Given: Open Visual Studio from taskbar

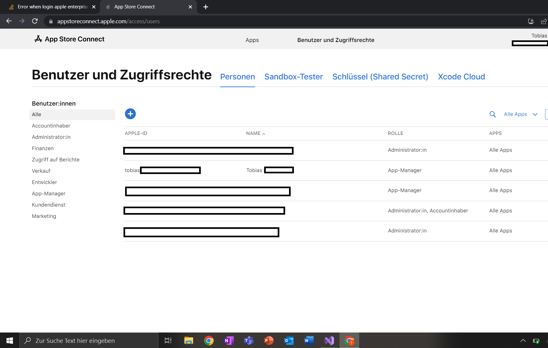Looking at the screenshot, I should point(329,341).
